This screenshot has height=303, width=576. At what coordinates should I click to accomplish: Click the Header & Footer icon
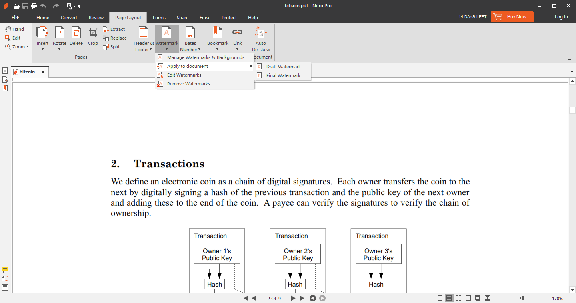point(144,33)
